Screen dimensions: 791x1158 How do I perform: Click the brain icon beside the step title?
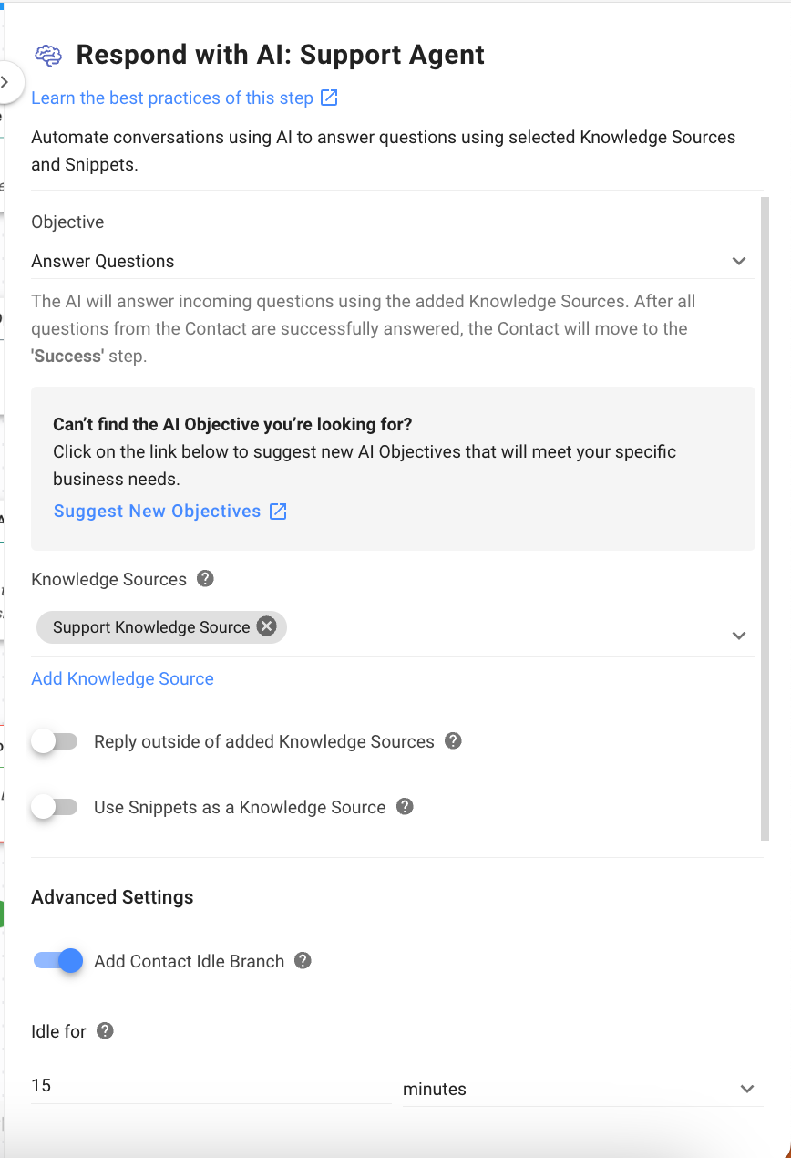[48, 55]
